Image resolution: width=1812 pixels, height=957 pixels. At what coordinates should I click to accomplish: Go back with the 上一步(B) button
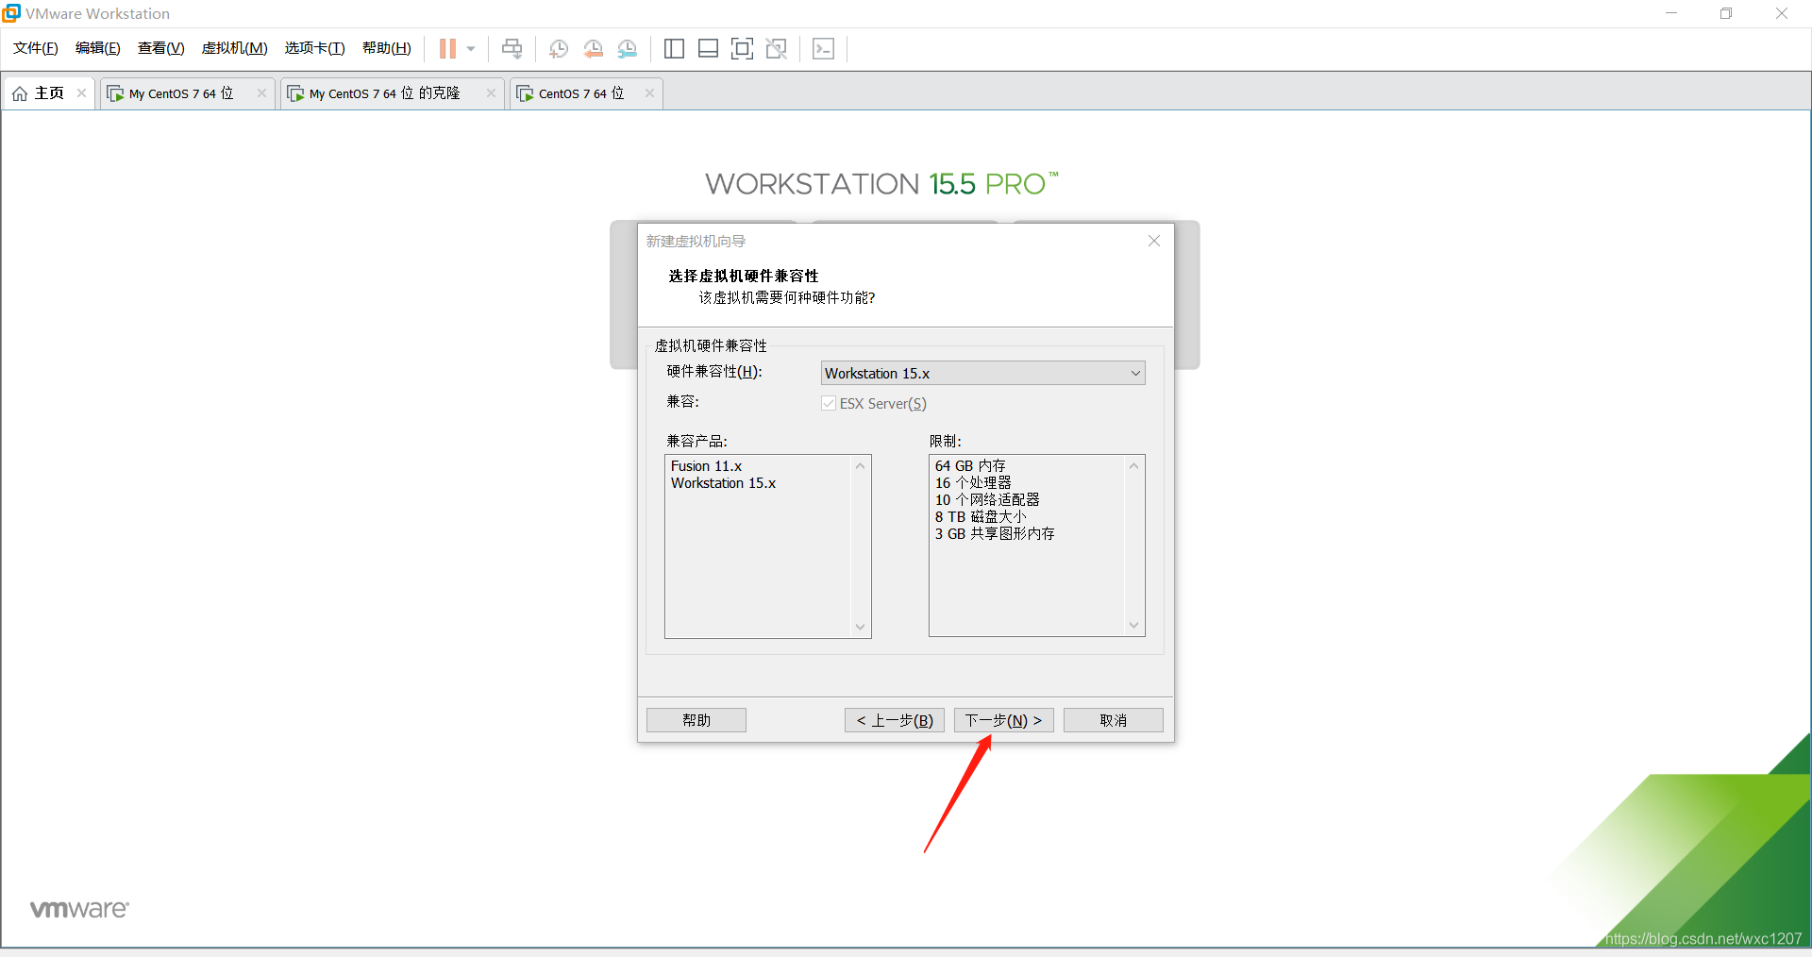[895, 720]
